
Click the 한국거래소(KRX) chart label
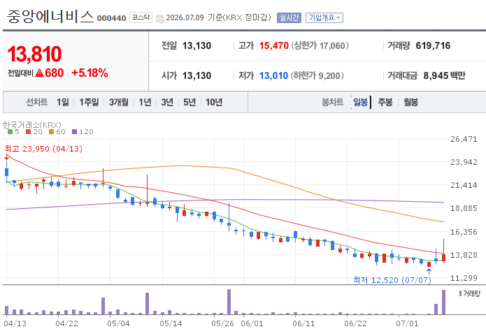coord(32,125)
